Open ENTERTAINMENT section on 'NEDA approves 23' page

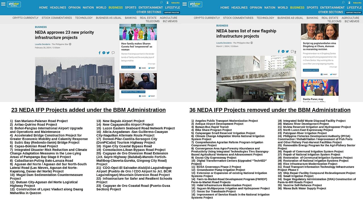click(x=151, y=8)
